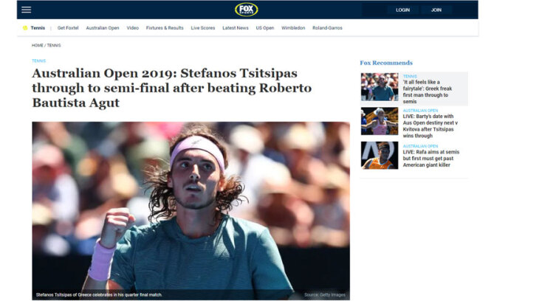This screenshot has width=542, height=301.
Task: Open the hamburger menu icon
Action: (27, 10)
